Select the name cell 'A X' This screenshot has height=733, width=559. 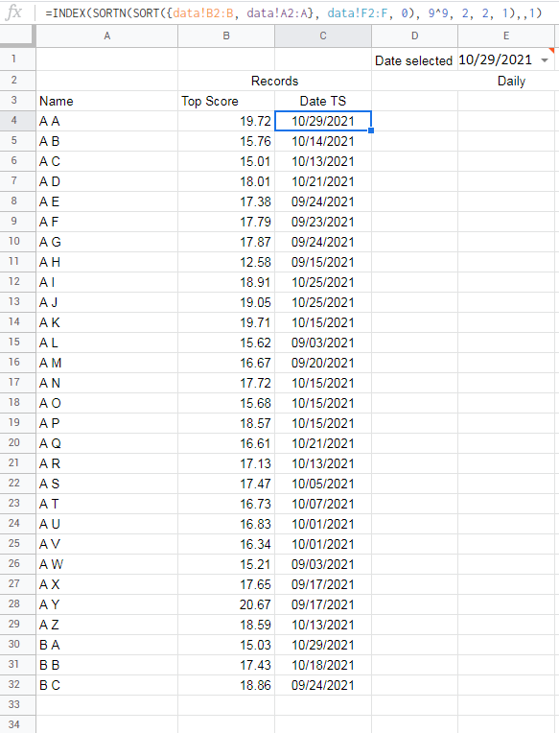click(x=107, y=583)
